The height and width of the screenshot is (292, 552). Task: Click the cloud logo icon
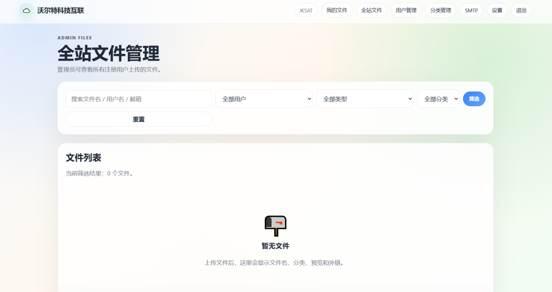coord(26,11)
